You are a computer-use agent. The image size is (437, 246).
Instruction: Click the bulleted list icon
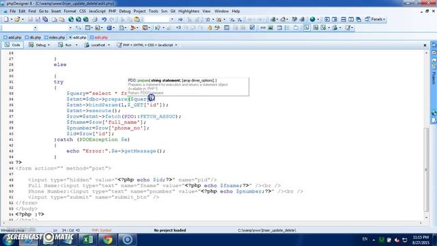(287, 27)
